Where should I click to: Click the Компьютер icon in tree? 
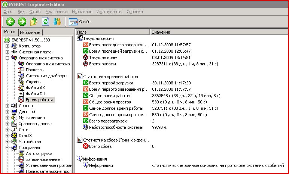[x=14, y=46]
